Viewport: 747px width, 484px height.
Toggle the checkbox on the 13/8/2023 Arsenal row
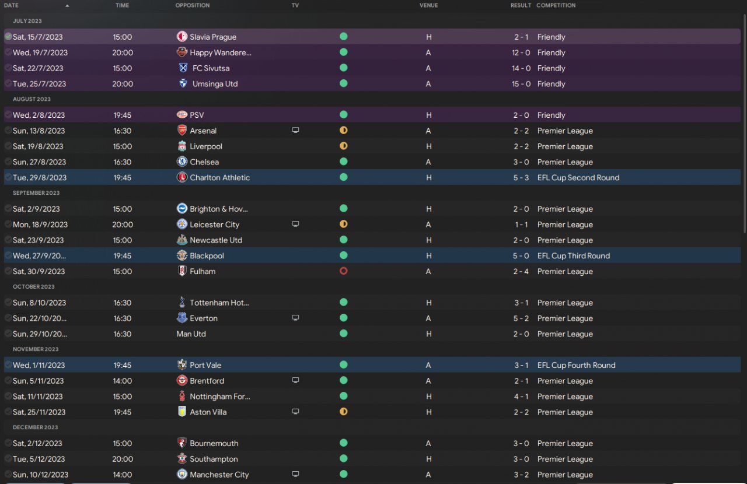[x=8, y=131]
